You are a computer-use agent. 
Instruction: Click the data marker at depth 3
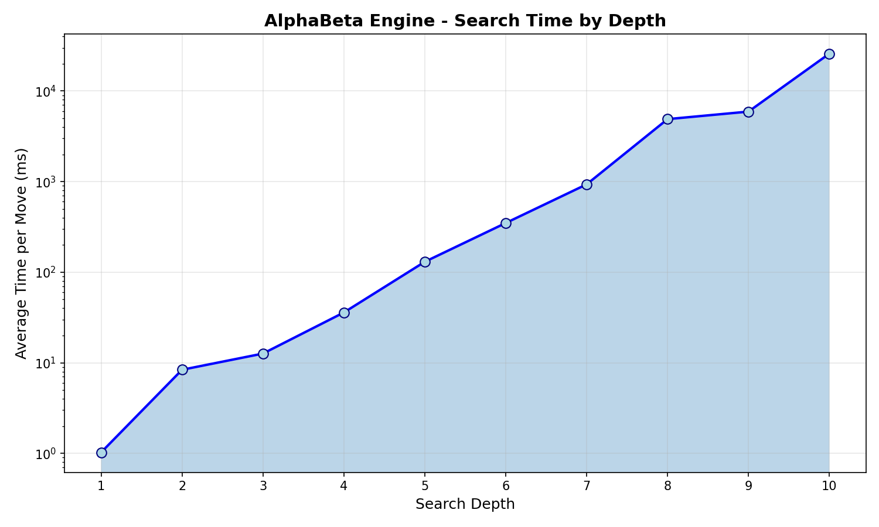tap(263, 354)
